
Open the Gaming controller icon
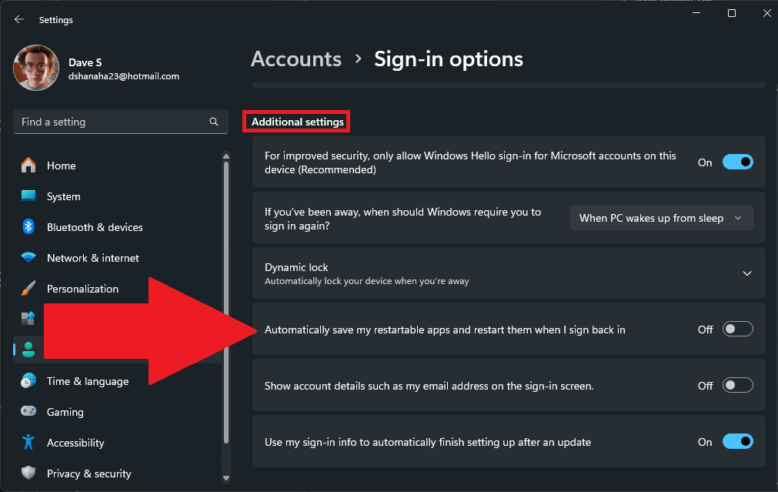[x=29, y=412]
